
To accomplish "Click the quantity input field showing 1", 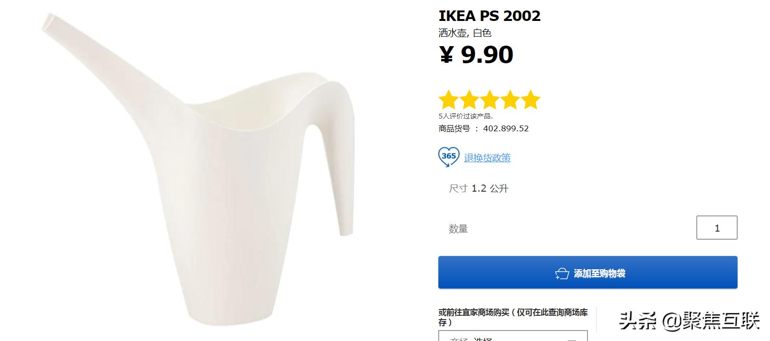I will click(716, 228).
